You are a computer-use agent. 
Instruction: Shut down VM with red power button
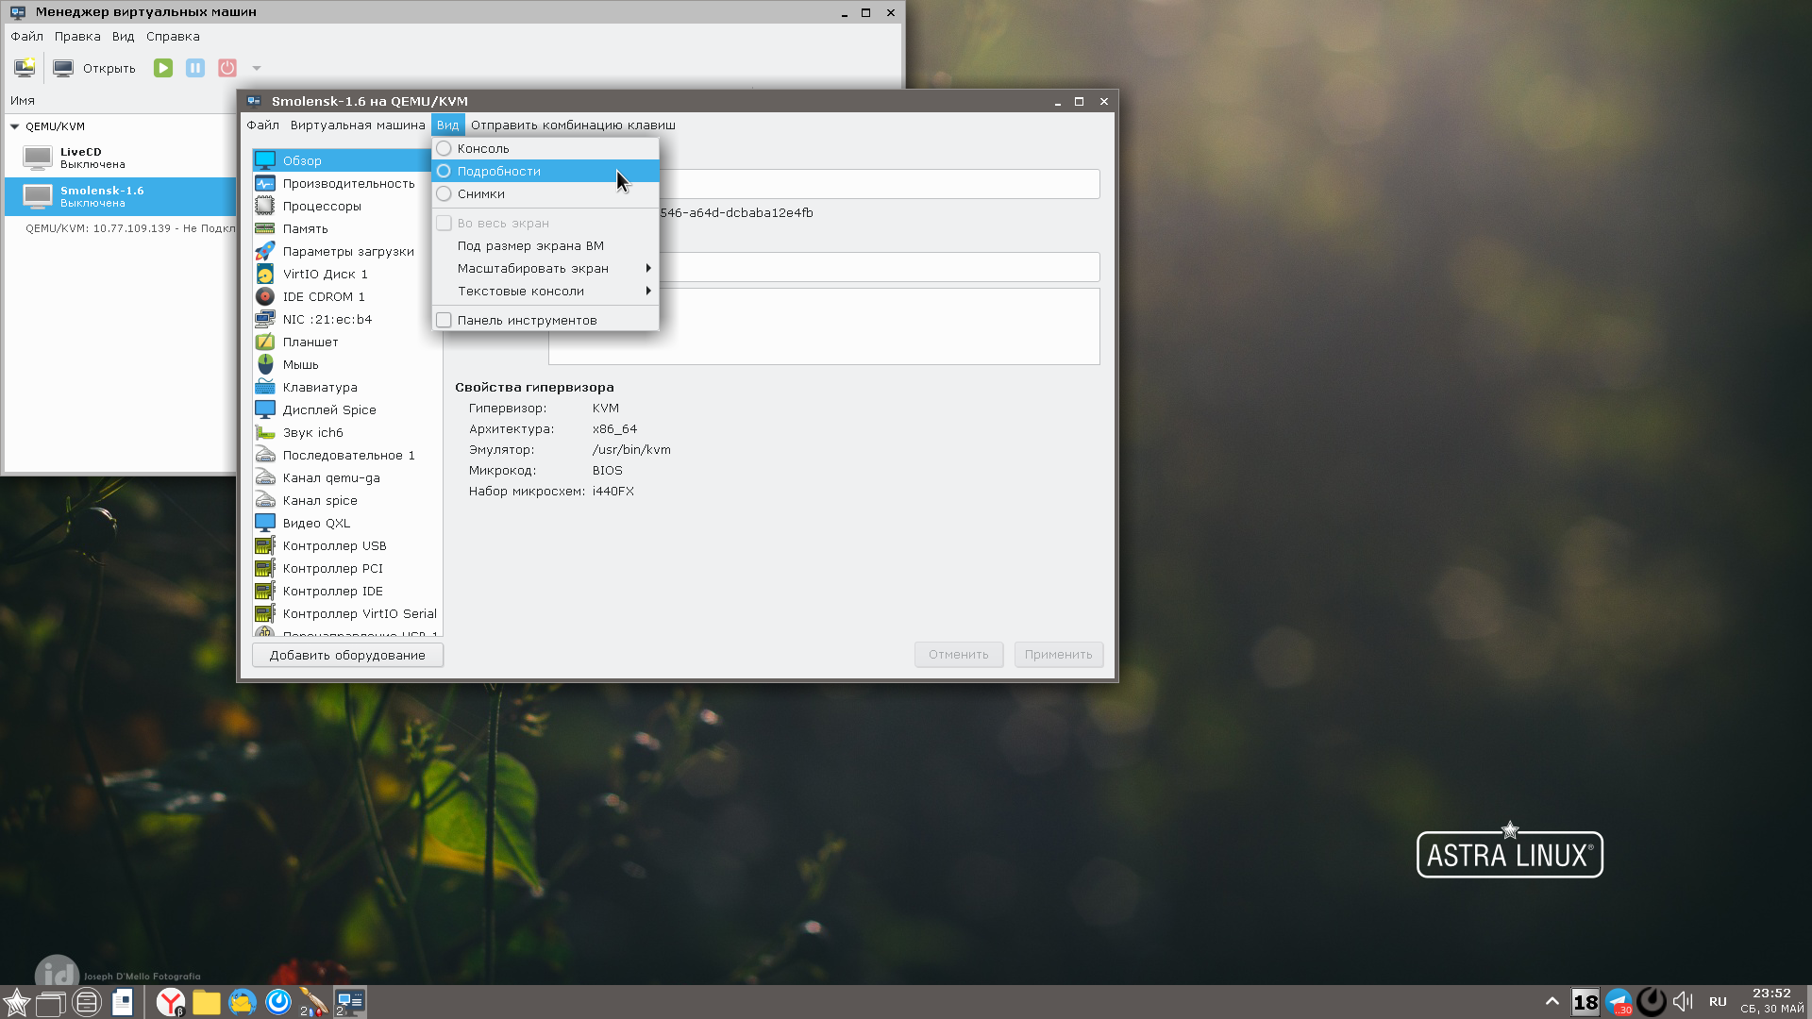[x=227, y=68]
